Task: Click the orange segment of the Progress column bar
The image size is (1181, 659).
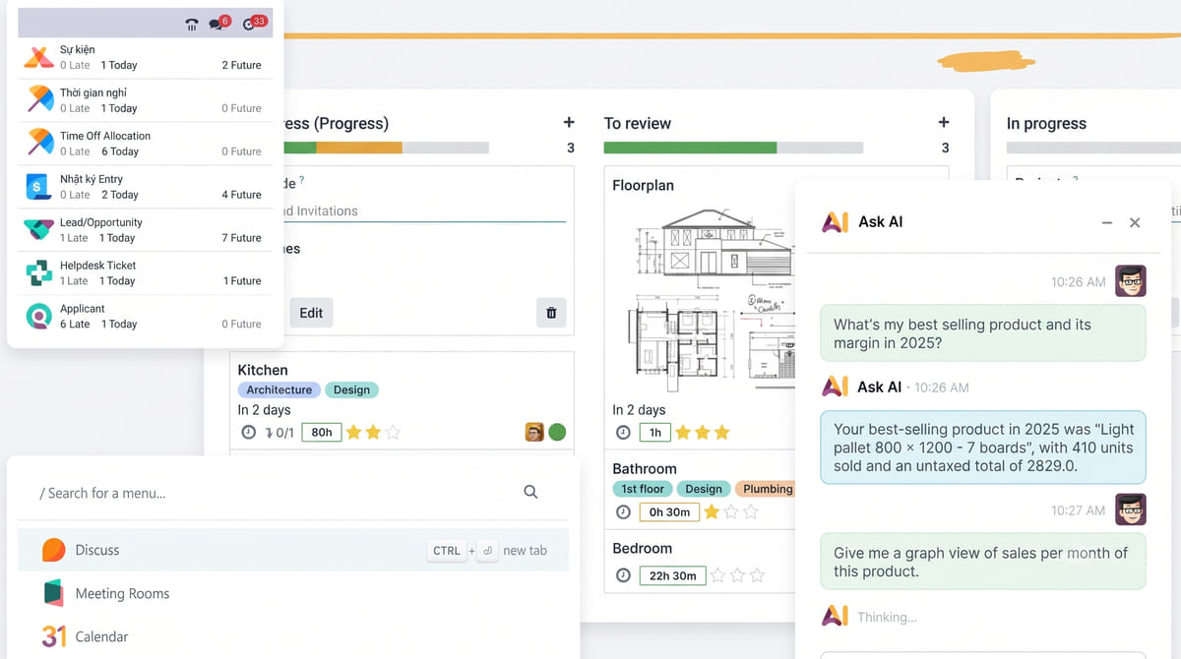Action: pos(359,148)
